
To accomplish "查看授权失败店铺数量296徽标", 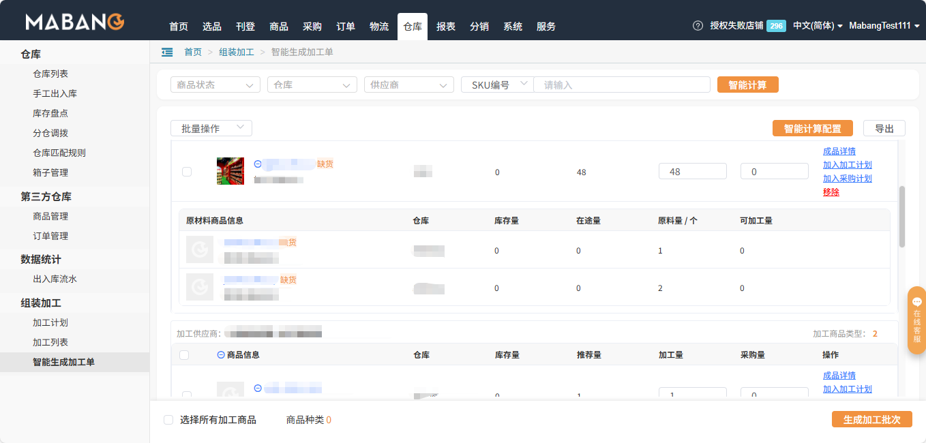I will (775, 25).
